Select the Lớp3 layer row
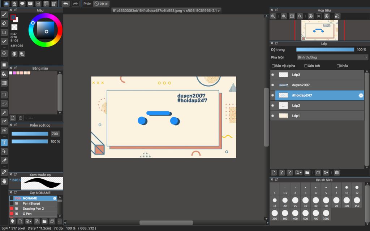Image resolution: width=370 pixels, height=231 pixels. tap(317, 75)
